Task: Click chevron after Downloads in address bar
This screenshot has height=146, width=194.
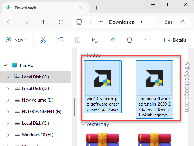Action: click(141, 22)
